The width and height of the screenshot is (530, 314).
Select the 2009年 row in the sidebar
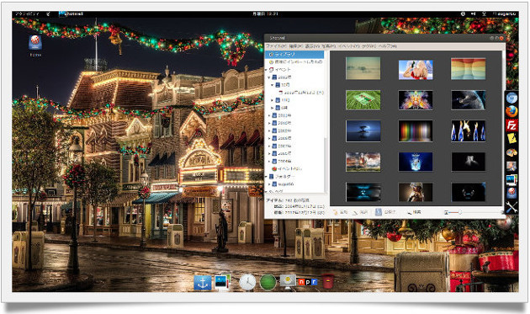pos(294,131)
